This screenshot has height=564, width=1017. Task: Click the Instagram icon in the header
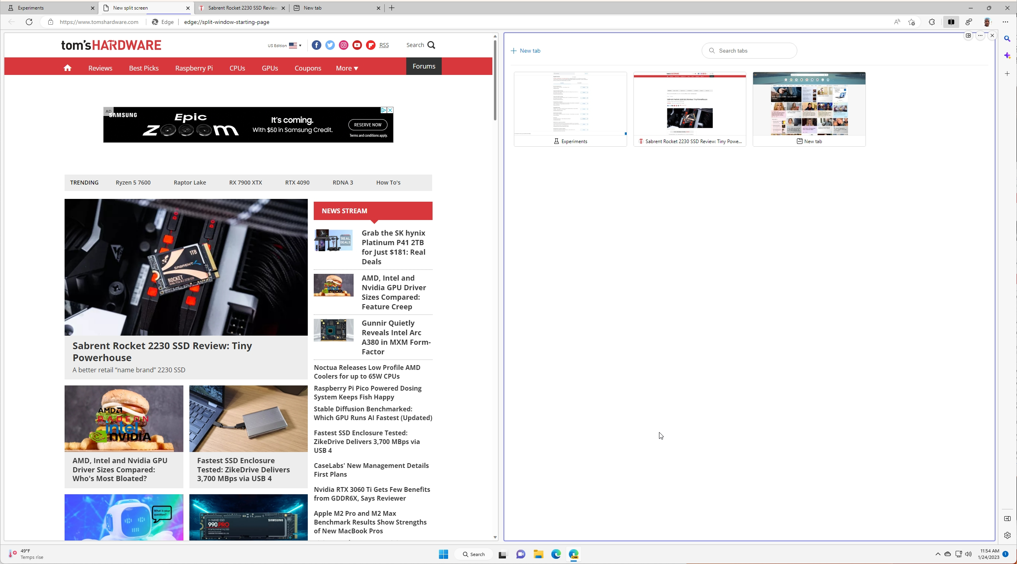coord(343,45)
